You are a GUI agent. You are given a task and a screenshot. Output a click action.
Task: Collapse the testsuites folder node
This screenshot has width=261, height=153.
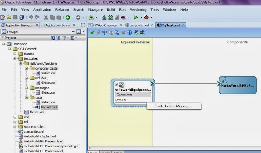tap(15, 59)
